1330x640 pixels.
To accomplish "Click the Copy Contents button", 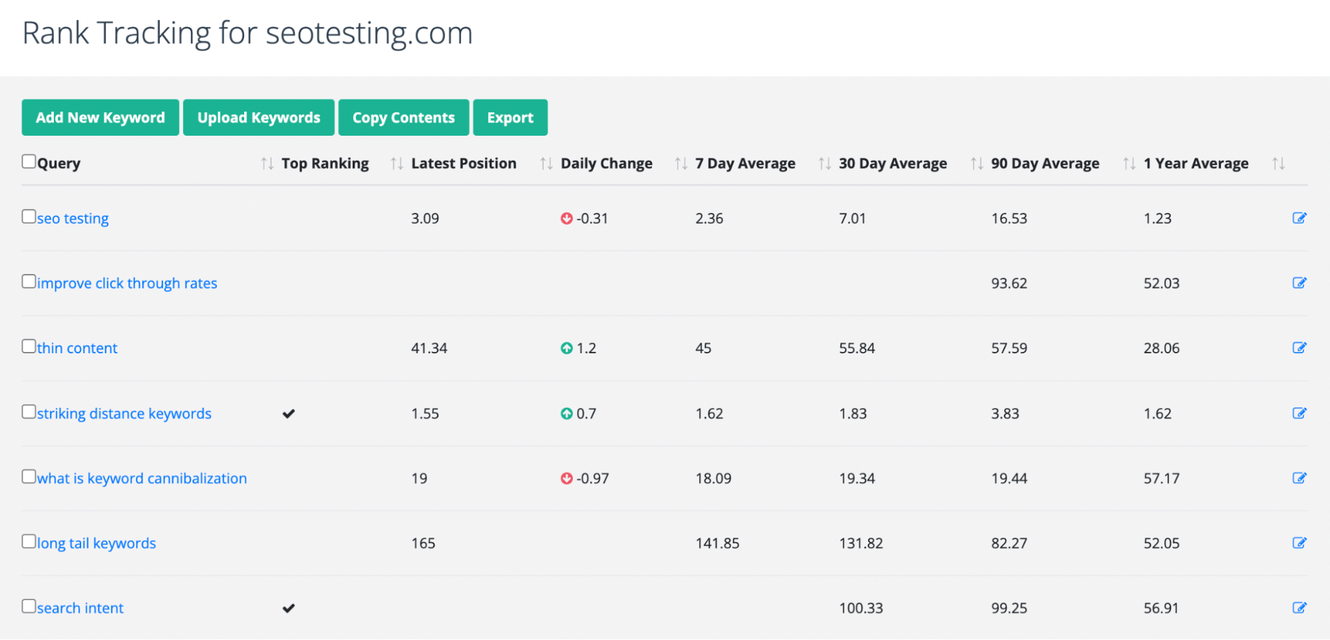I will (x=404, y=118).
